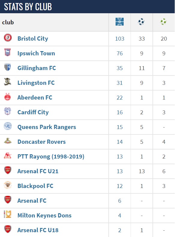Viewport: 175px width, 237px height.
Task: Open the Queens Park Rangers link
Action: coord(47,127)
